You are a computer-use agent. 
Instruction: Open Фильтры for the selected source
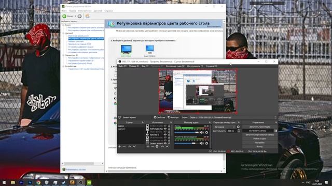point(173,117)
